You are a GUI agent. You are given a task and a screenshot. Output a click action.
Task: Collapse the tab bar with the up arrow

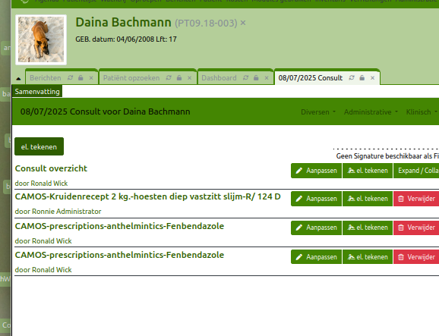pyautogui.click(x=18, y=79)
